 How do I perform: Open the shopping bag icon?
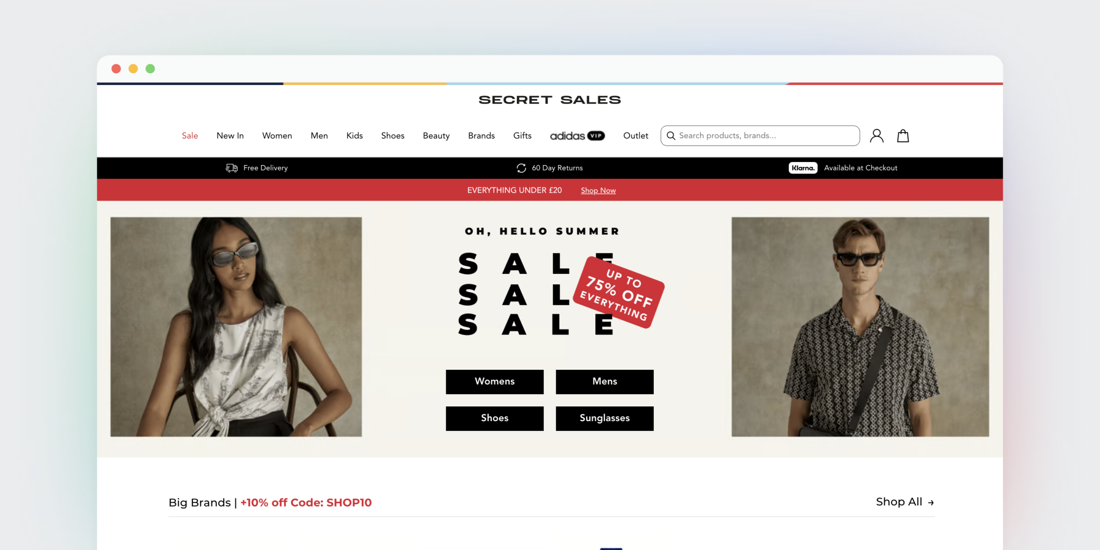[x=903, y=136]
